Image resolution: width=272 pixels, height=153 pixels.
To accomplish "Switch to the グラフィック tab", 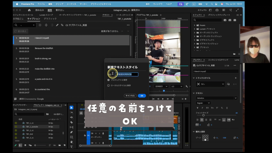I will [x=50, y=19].
